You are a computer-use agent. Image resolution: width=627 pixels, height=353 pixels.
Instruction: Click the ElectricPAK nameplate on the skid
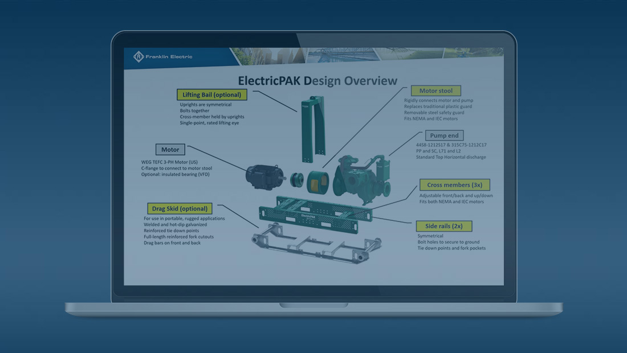point(308,216)
